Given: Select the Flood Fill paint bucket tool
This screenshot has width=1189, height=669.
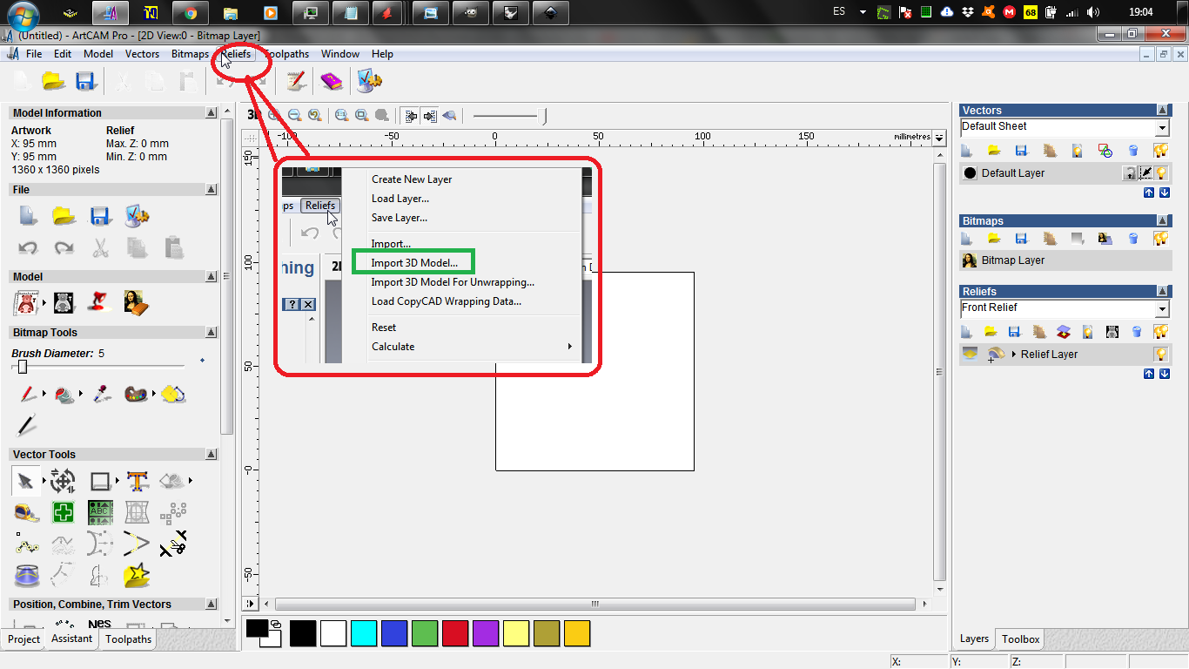Looking at the screenshot, I should click(x=64, y=394).
